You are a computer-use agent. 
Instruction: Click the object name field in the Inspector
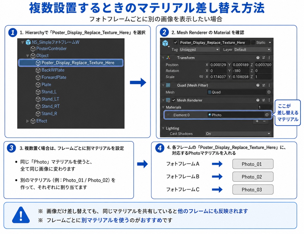click(214, 42)
